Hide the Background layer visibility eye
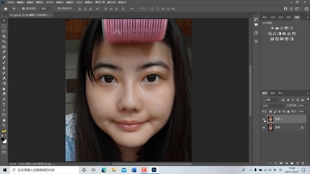The height and width of the screenshot is (174, 310). click(263, 128)
